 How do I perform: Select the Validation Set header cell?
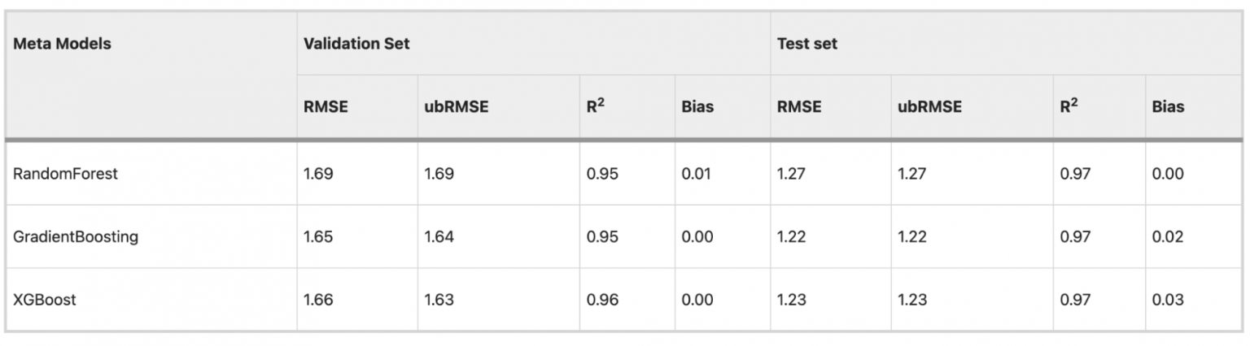tap(356, 44)
